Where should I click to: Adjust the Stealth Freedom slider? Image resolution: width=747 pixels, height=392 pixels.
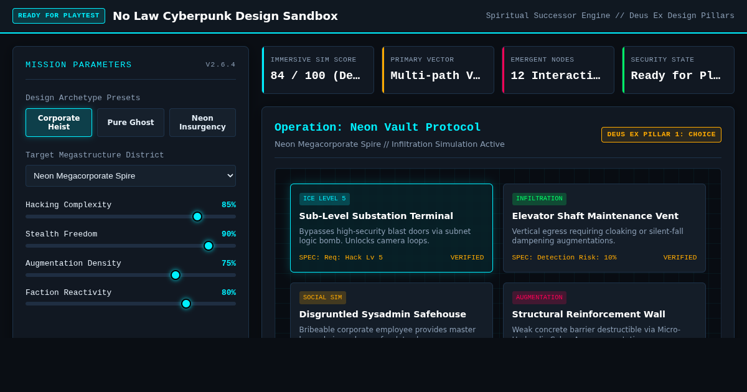[131, 246]
